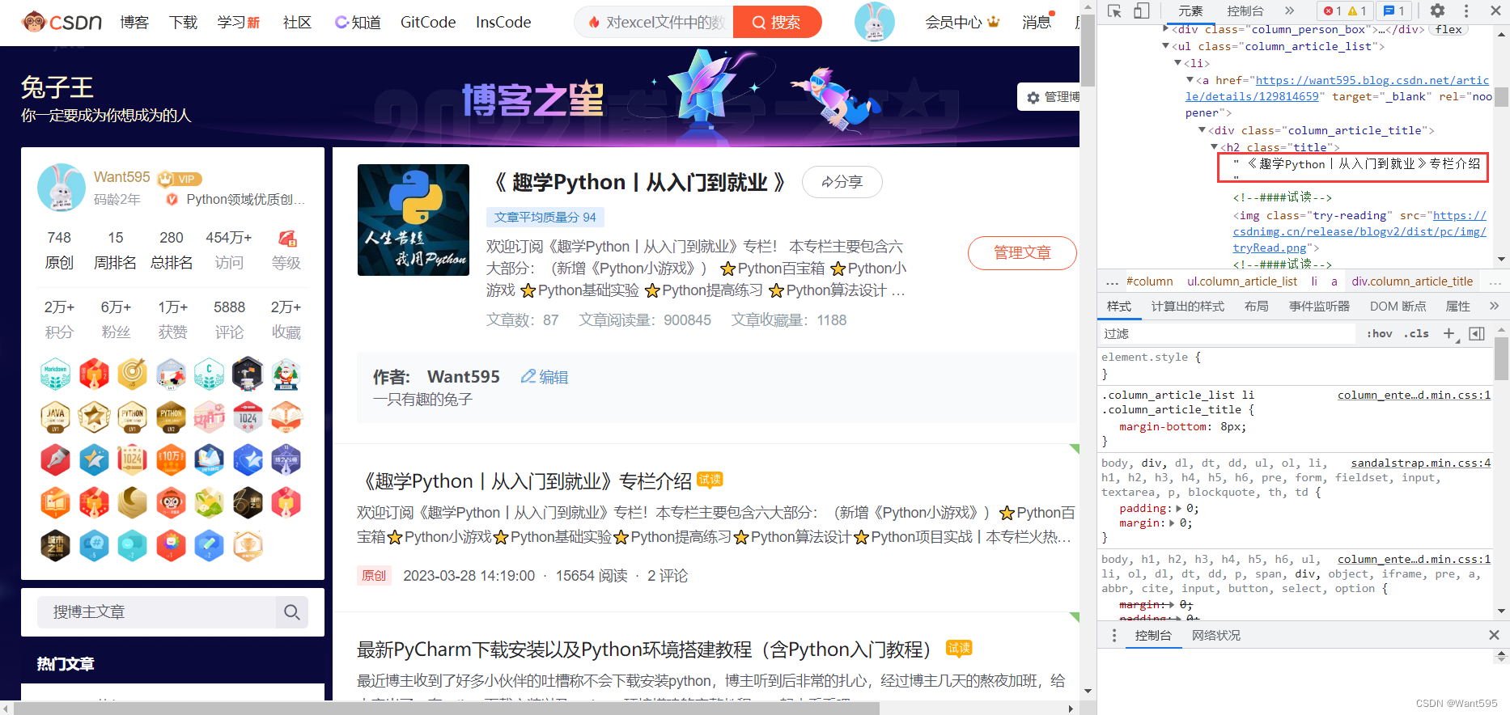Open the 博客 nav menu item

click(x=134, y=22)
